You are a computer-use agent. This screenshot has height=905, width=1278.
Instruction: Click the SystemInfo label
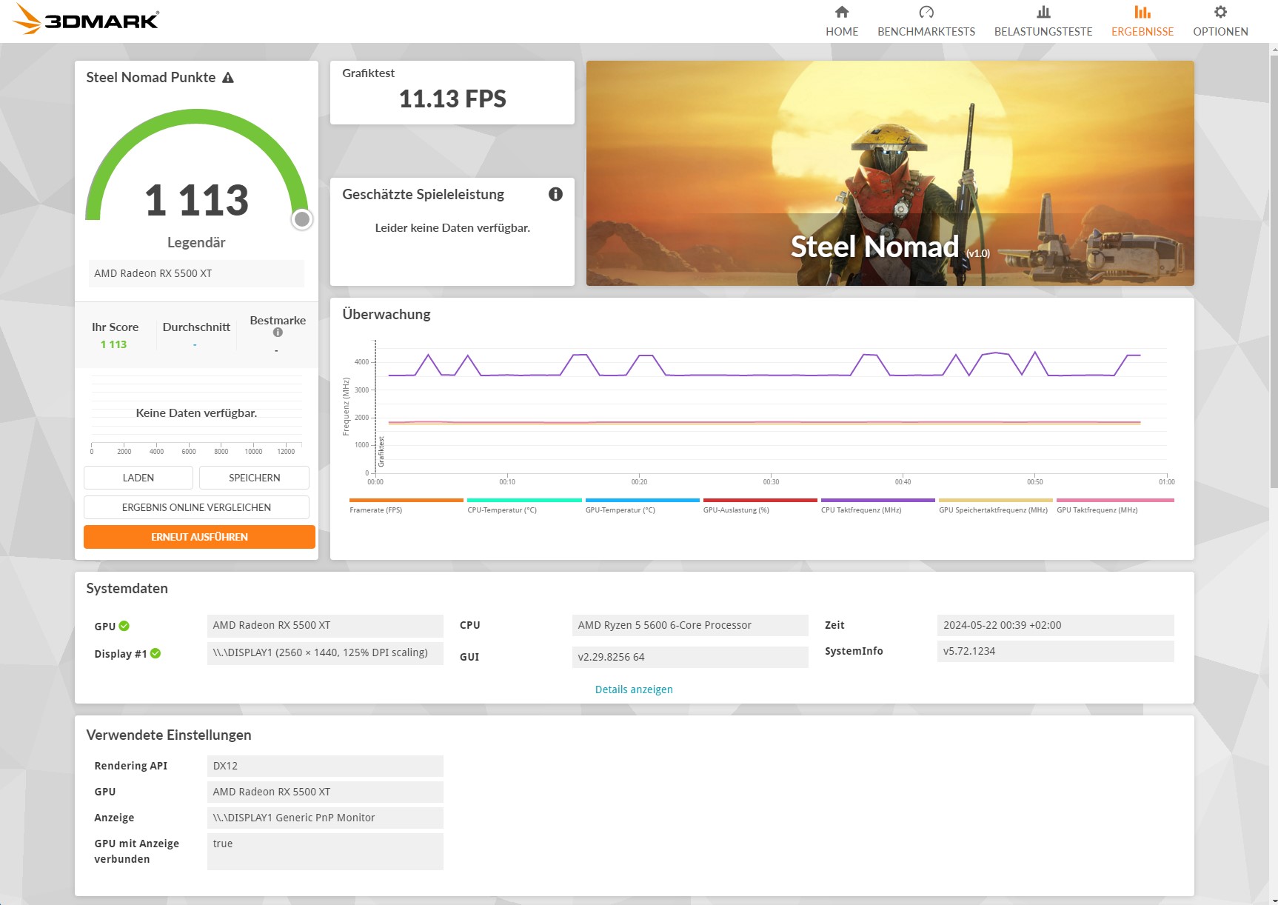click(854, 651)
